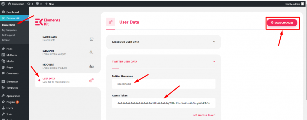The height and width of the screenshot is (120, 307).
Task: Click the Appearance paintbrush icon
Action: (x=3, y=96)
